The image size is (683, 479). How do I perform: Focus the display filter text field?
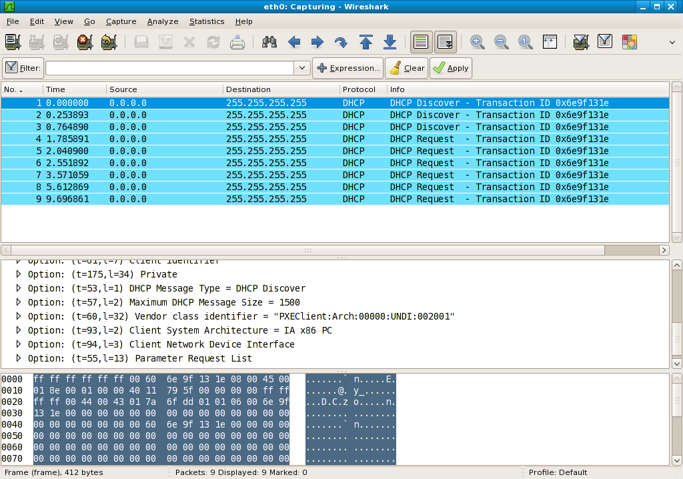170,68
